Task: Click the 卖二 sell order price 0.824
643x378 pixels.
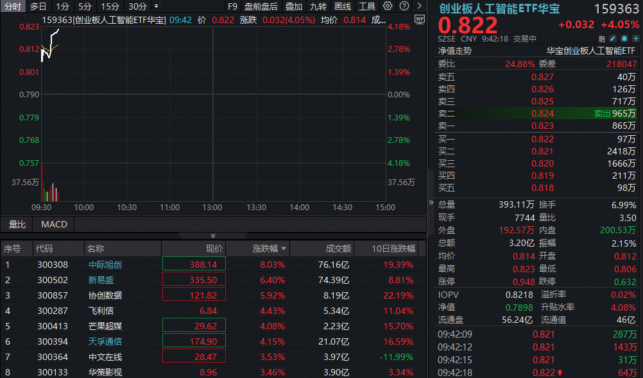Action: 542,113
